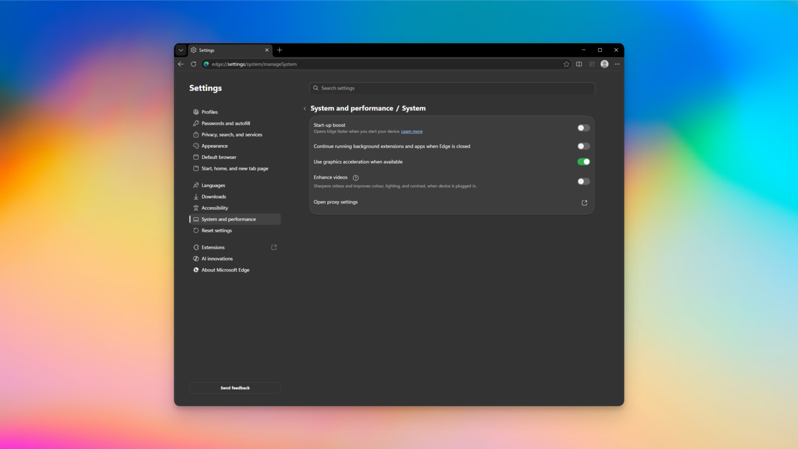Click the Enhance videos help icon
Viewport: 798px width, 449px height.
click(356, 178)
